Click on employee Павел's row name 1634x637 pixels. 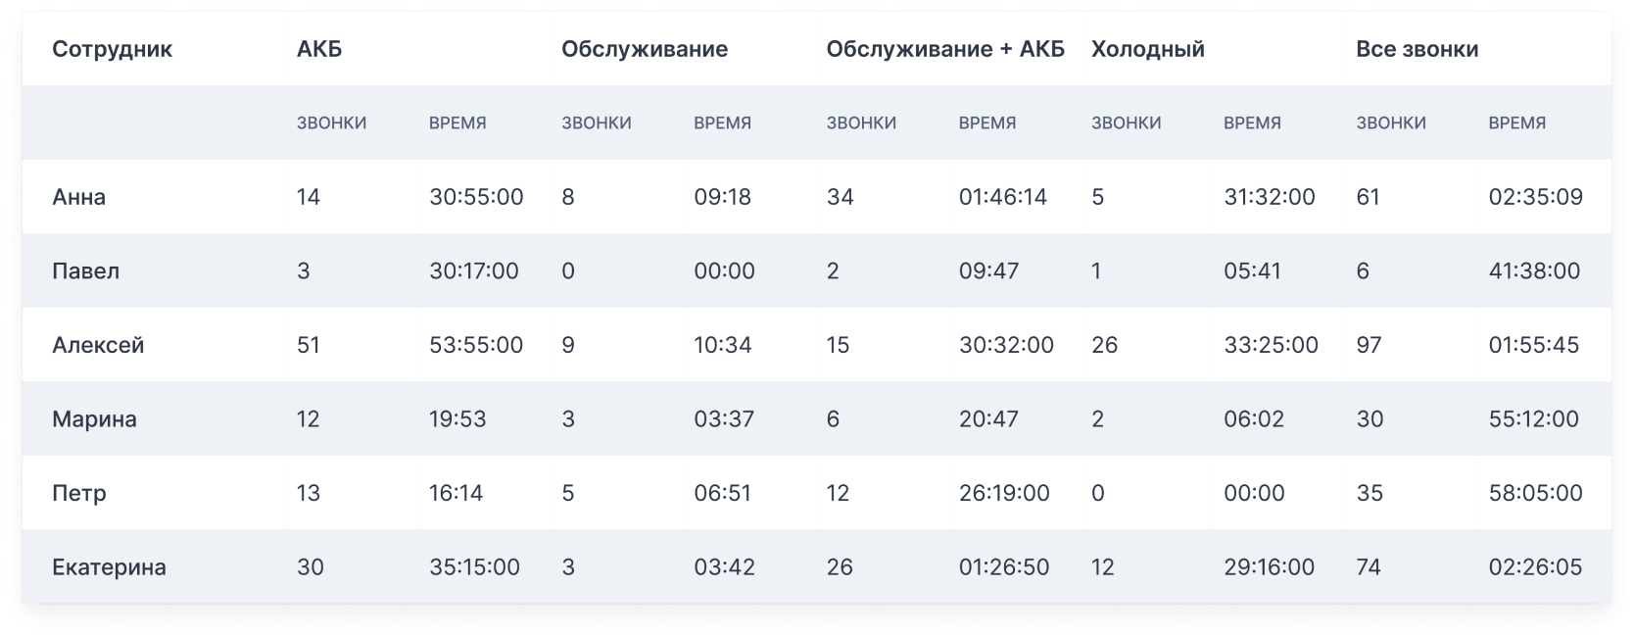click(85, 271)
